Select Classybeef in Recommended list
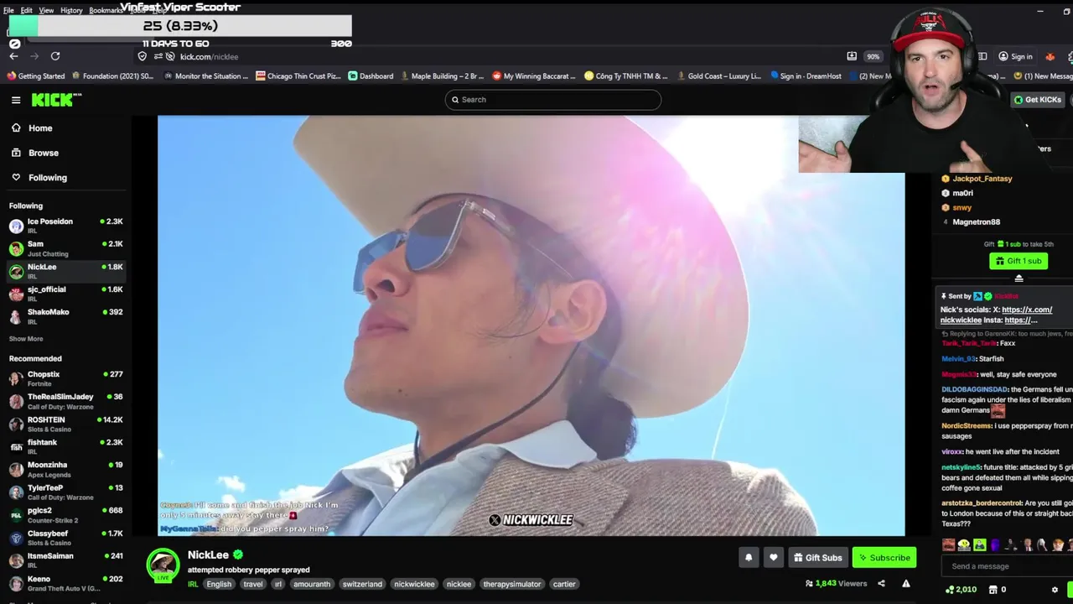The width and height of the screenshot is (1073, 604). (x=65, y=537)
